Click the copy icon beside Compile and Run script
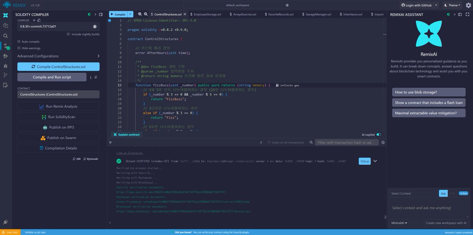 point(95,77)
